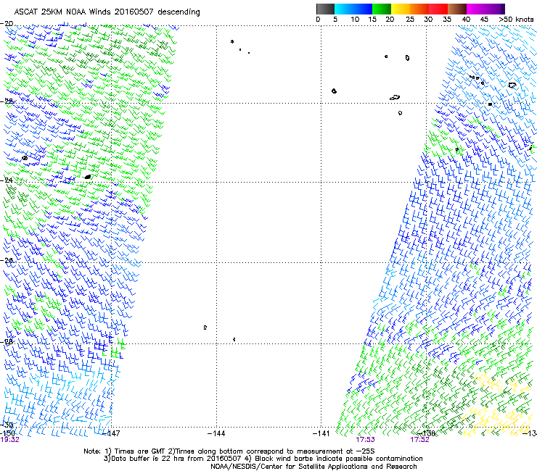
Task: Pick the yellow 20-25 knots legend segment
Action: point(401,9)
